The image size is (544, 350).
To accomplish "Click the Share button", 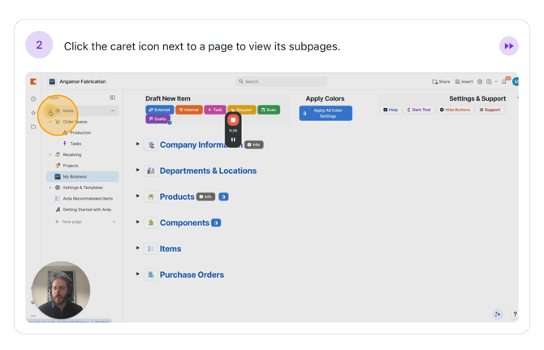I will click(441, 82).
